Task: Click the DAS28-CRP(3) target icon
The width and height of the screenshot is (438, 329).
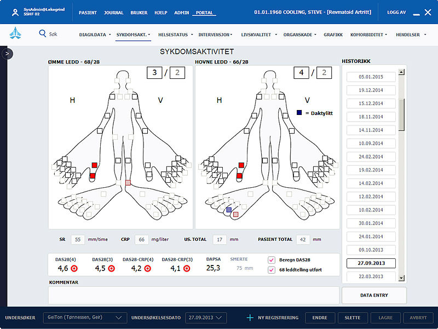Action: 187,268
